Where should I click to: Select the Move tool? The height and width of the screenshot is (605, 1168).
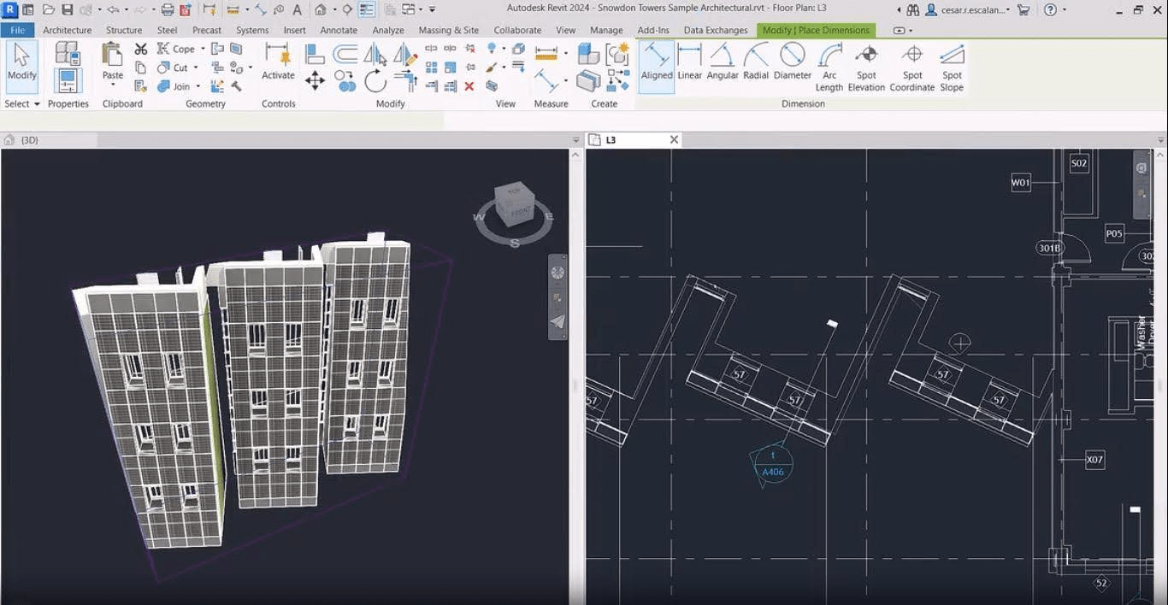315,81
